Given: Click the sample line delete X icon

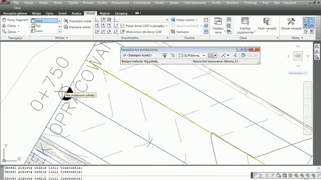Looking at the screenshot, I should click(x=223, y=55).
